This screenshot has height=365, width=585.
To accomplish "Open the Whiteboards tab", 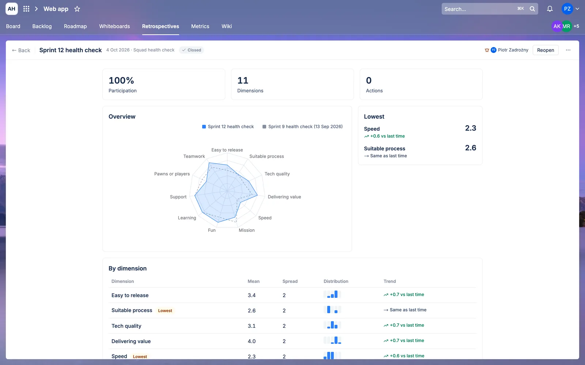I will [x=114, y=26].
